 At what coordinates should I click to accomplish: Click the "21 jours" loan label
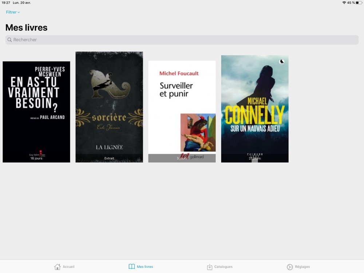click(x=255, y=158)
